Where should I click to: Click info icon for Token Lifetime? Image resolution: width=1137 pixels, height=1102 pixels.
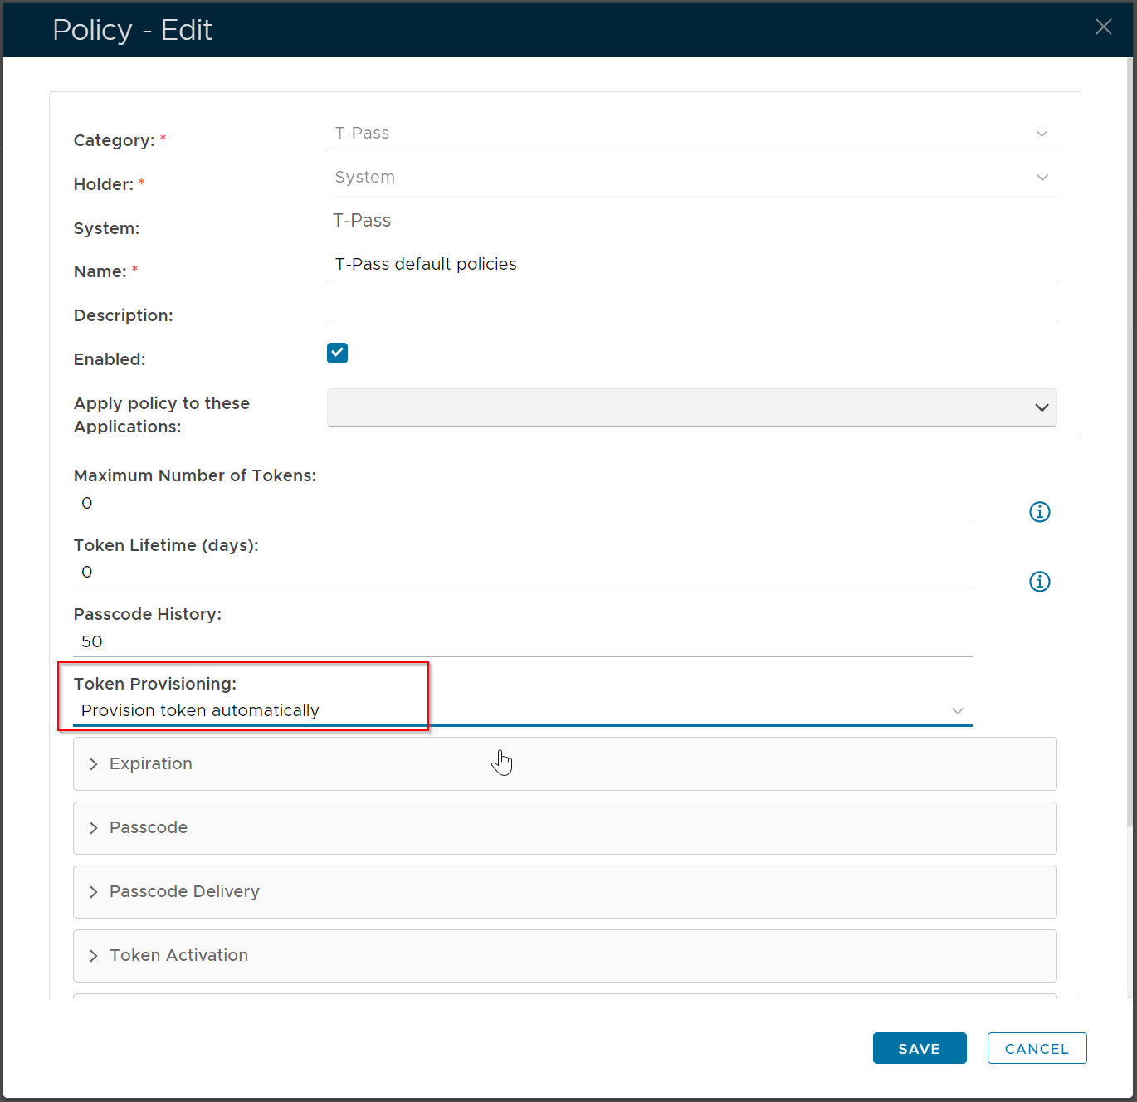tap(1039, 582)
